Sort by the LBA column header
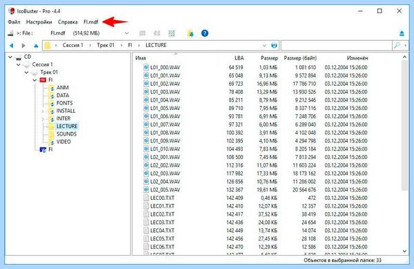The image size is (414, 269). (x=239, y=58)
